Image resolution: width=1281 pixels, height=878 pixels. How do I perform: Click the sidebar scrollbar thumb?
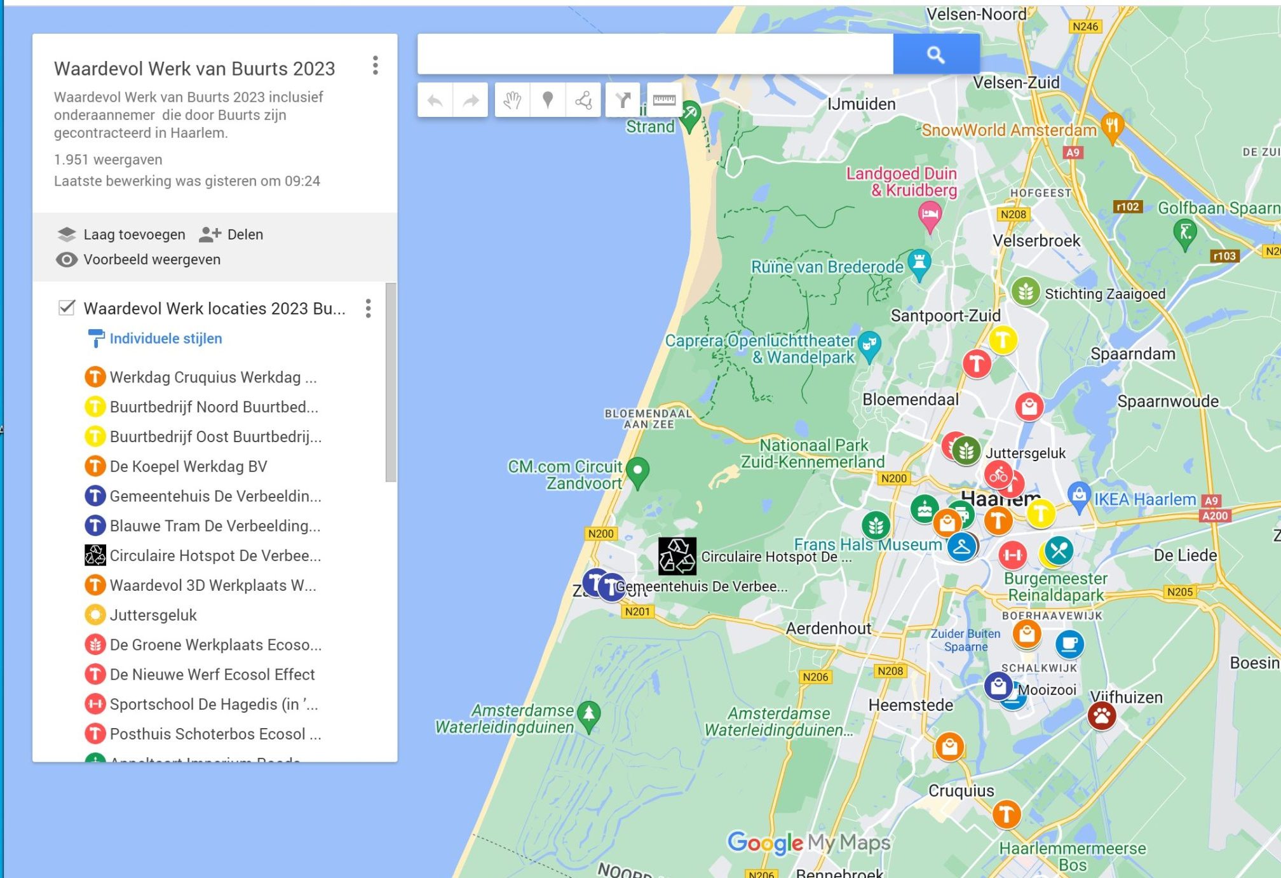pos(391,382)
